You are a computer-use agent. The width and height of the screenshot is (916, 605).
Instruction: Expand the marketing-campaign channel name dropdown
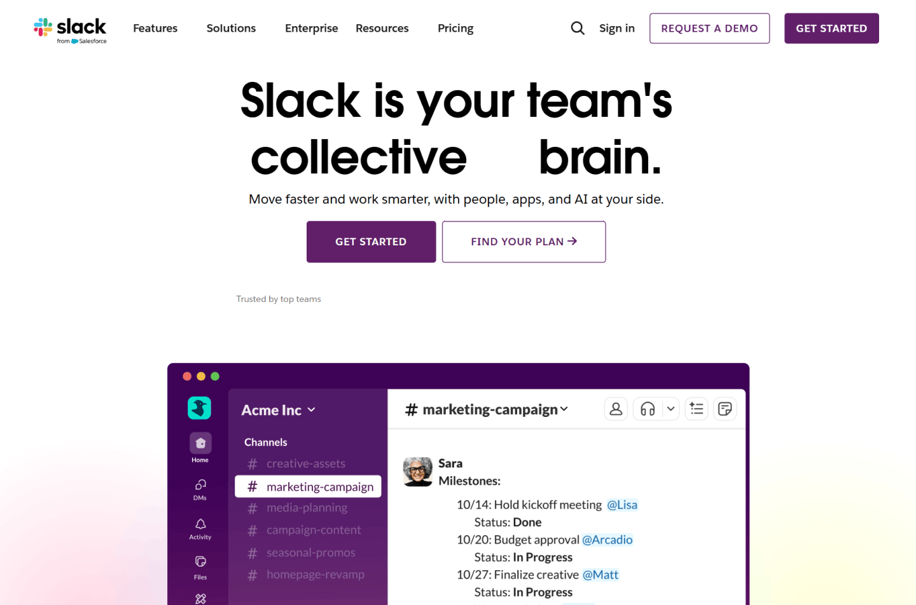coord(564,409)
